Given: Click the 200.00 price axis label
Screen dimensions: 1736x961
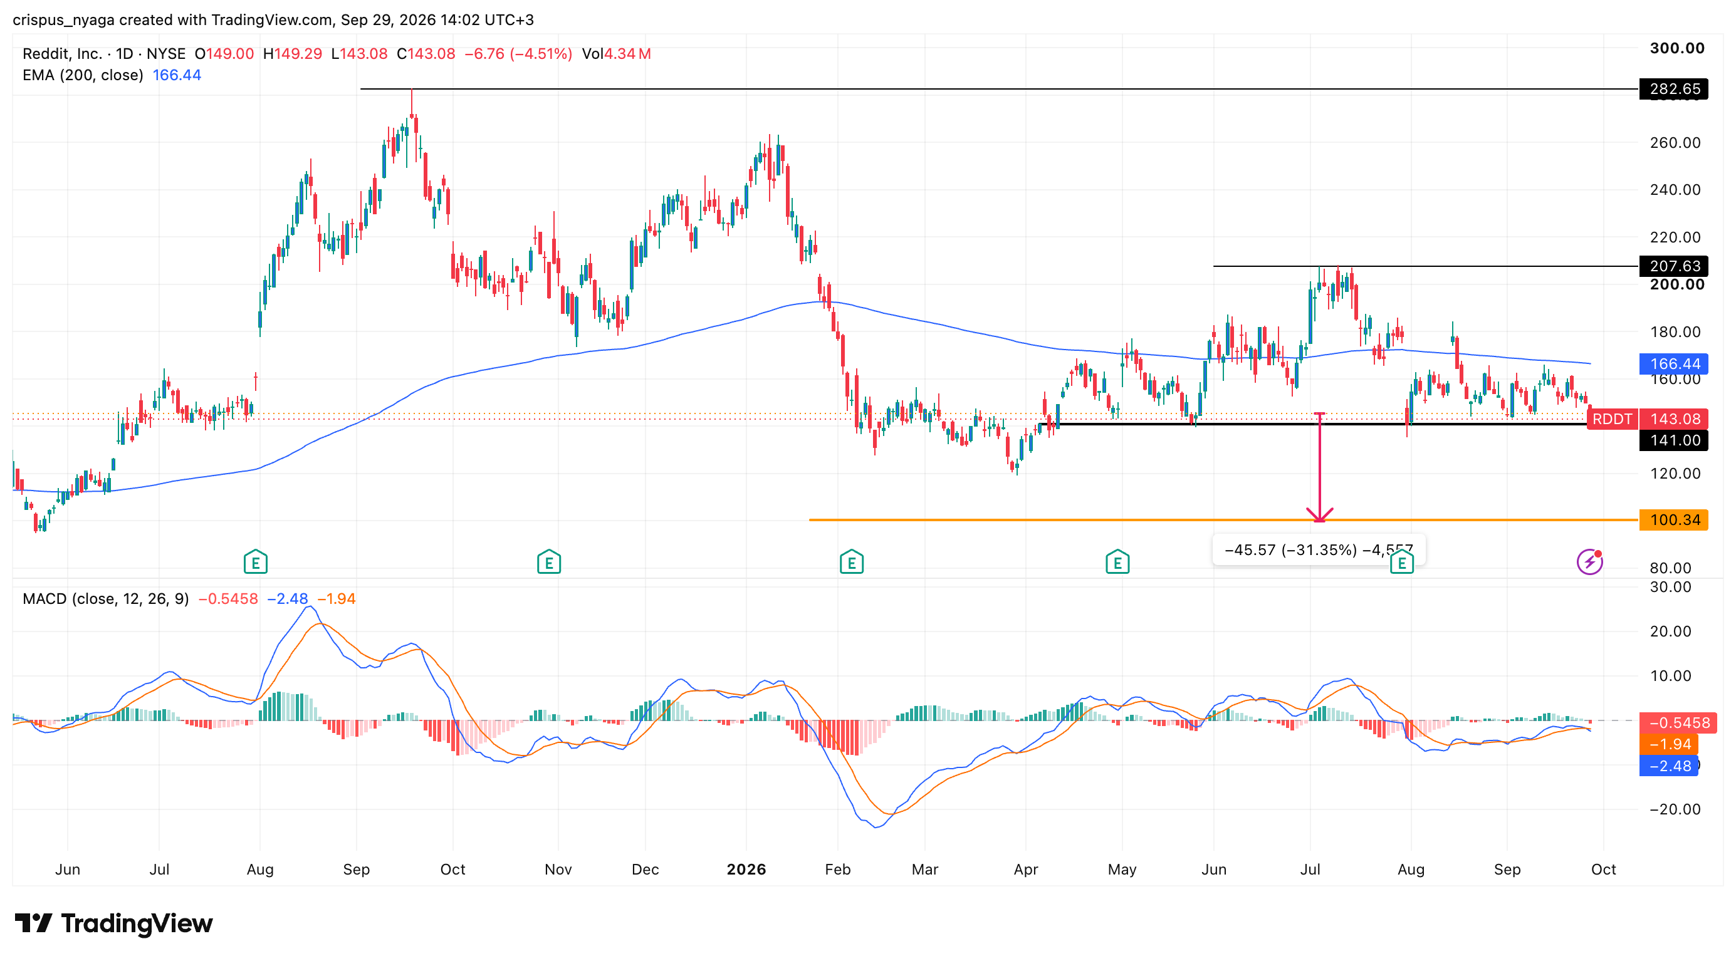Looking at the screenshot, I should coord(1676,284).
